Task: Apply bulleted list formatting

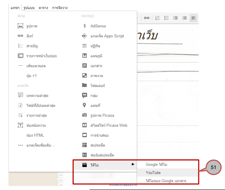Action: coord(166,18)
